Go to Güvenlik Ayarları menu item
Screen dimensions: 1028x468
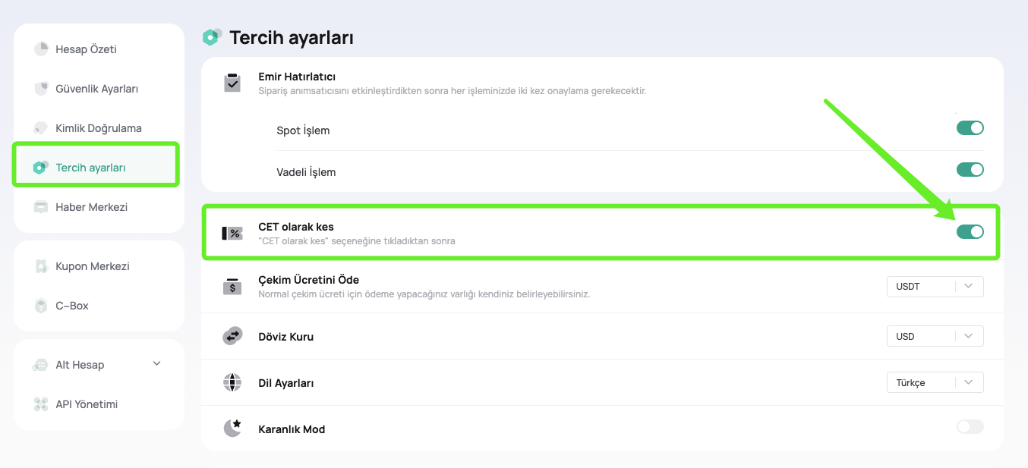[99, 89]
